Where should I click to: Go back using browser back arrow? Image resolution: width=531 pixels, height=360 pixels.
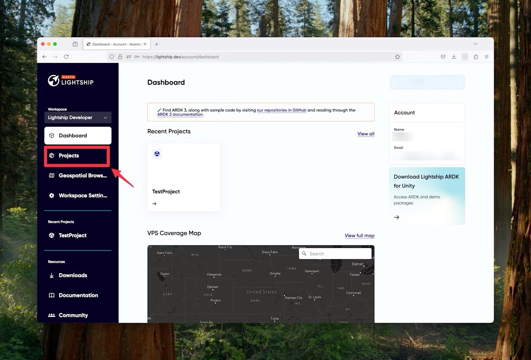click(44, 57)
